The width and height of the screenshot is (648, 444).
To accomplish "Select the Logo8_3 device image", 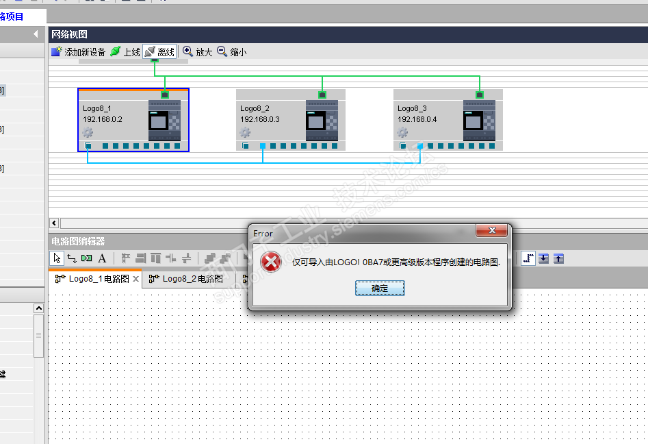I will (480, 121).
